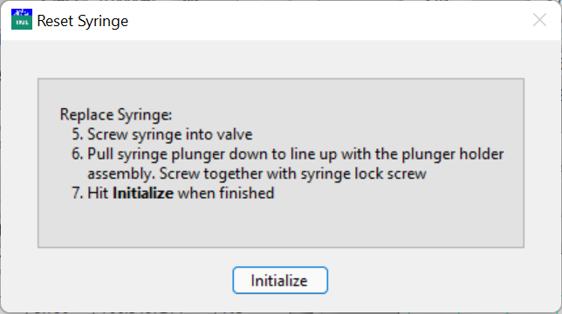Click the words plunger holder in step 6
This screenshot has height=314, width=562.
click(x=453, y=154)
